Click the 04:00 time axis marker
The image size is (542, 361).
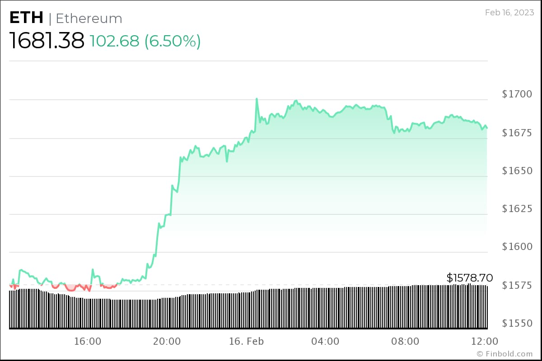click(x=326, y=342)
